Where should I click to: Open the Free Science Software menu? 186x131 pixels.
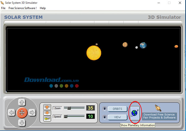[x=23, y=8]
